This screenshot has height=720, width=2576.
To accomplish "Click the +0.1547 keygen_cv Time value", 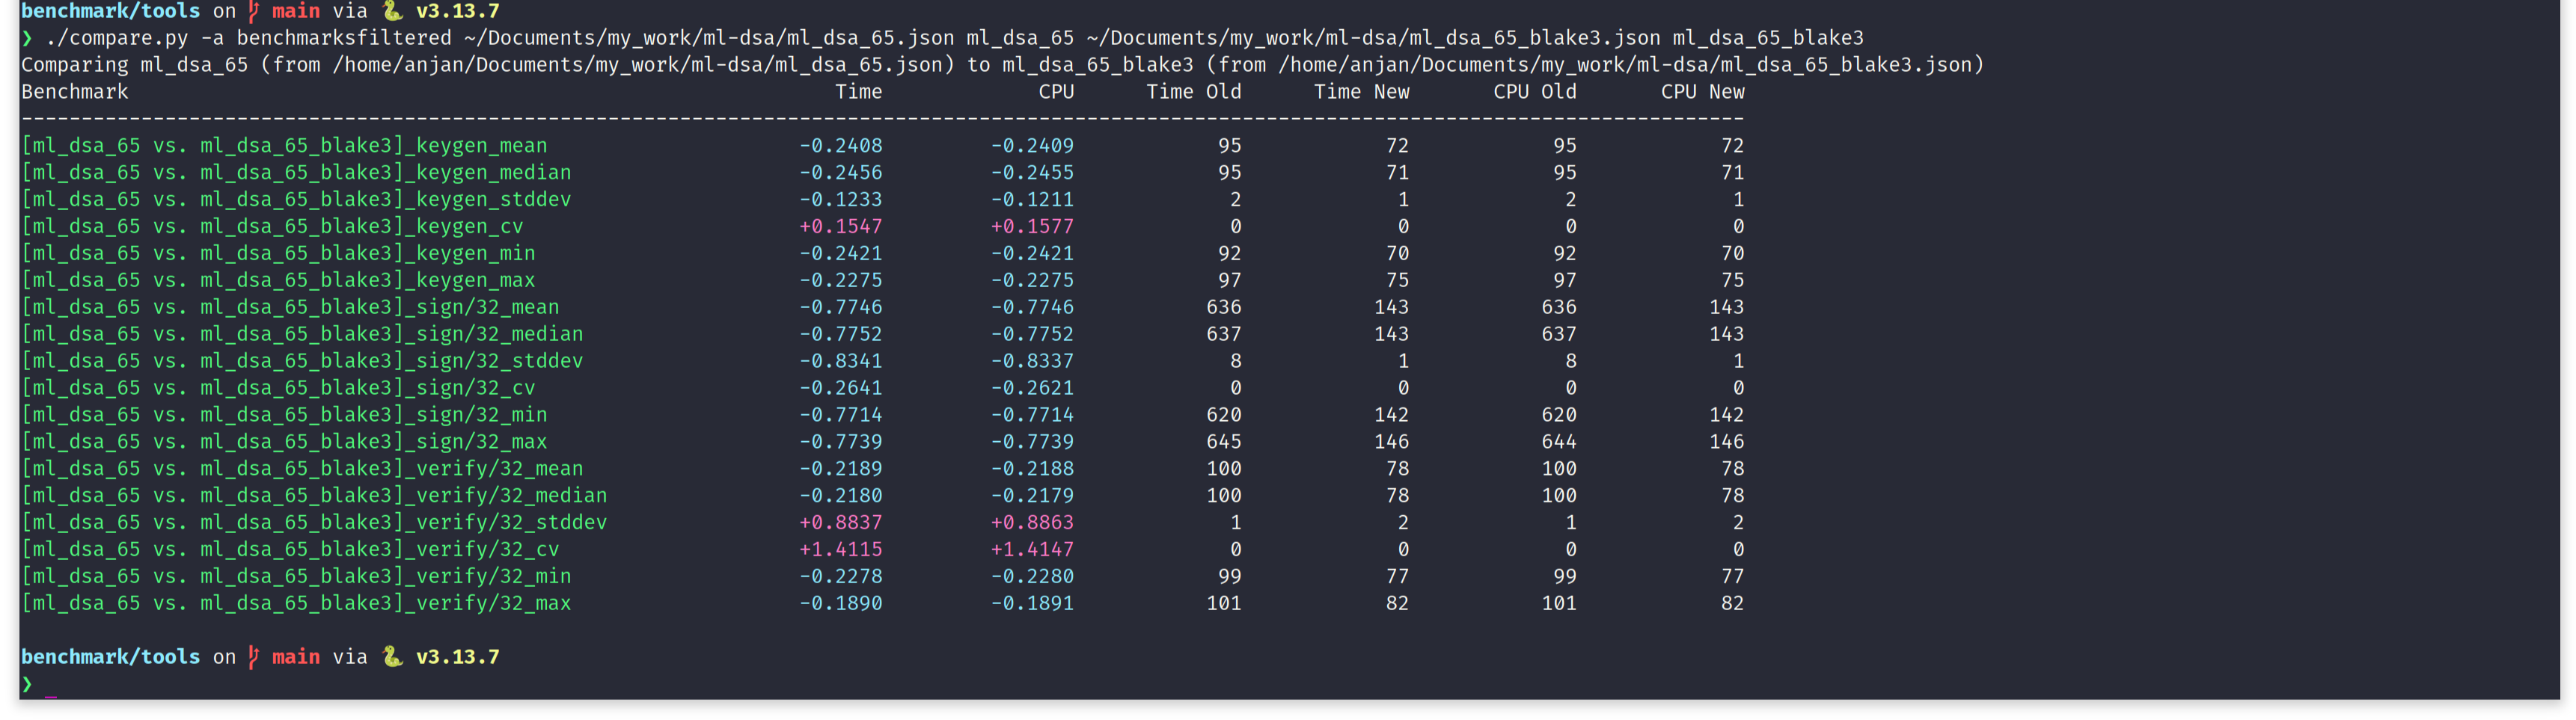I will pos(840,227).
